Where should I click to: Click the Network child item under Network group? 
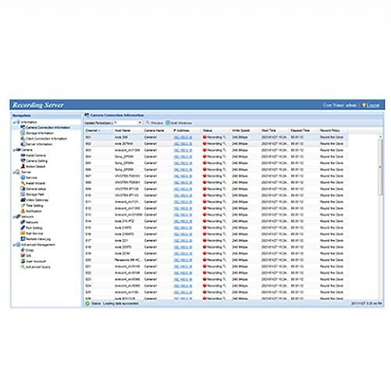pos(32,222)
